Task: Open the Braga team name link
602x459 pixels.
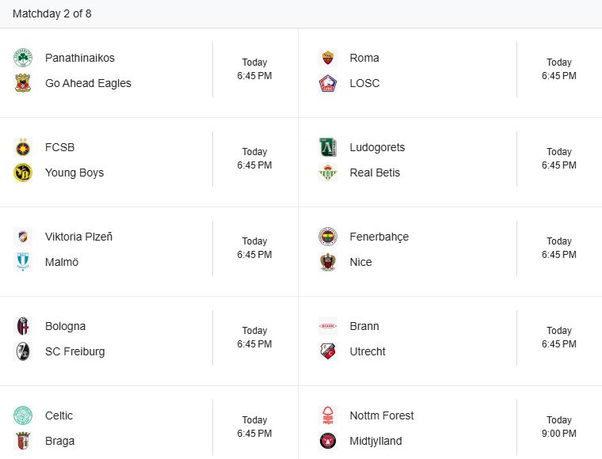Action: click(59, 441)
